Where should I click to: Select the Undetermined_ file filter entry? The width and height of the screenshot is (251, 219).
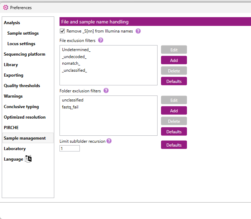coord(76,50)
